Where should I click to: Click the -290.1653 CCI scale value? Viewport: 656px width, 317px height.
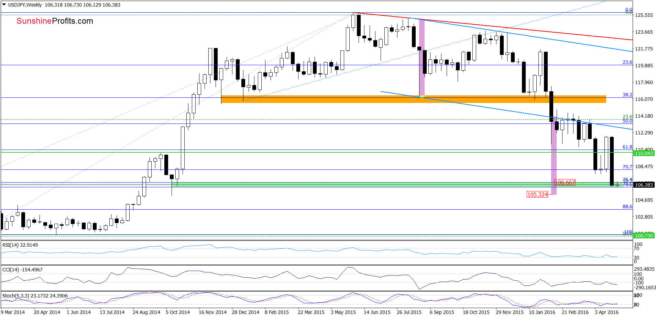click(x=644, y=287)
